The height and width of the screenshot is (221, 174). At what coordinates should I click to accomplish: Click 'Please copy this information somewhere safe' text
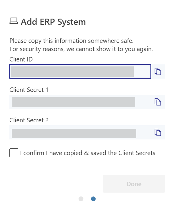tap(72, 41)
